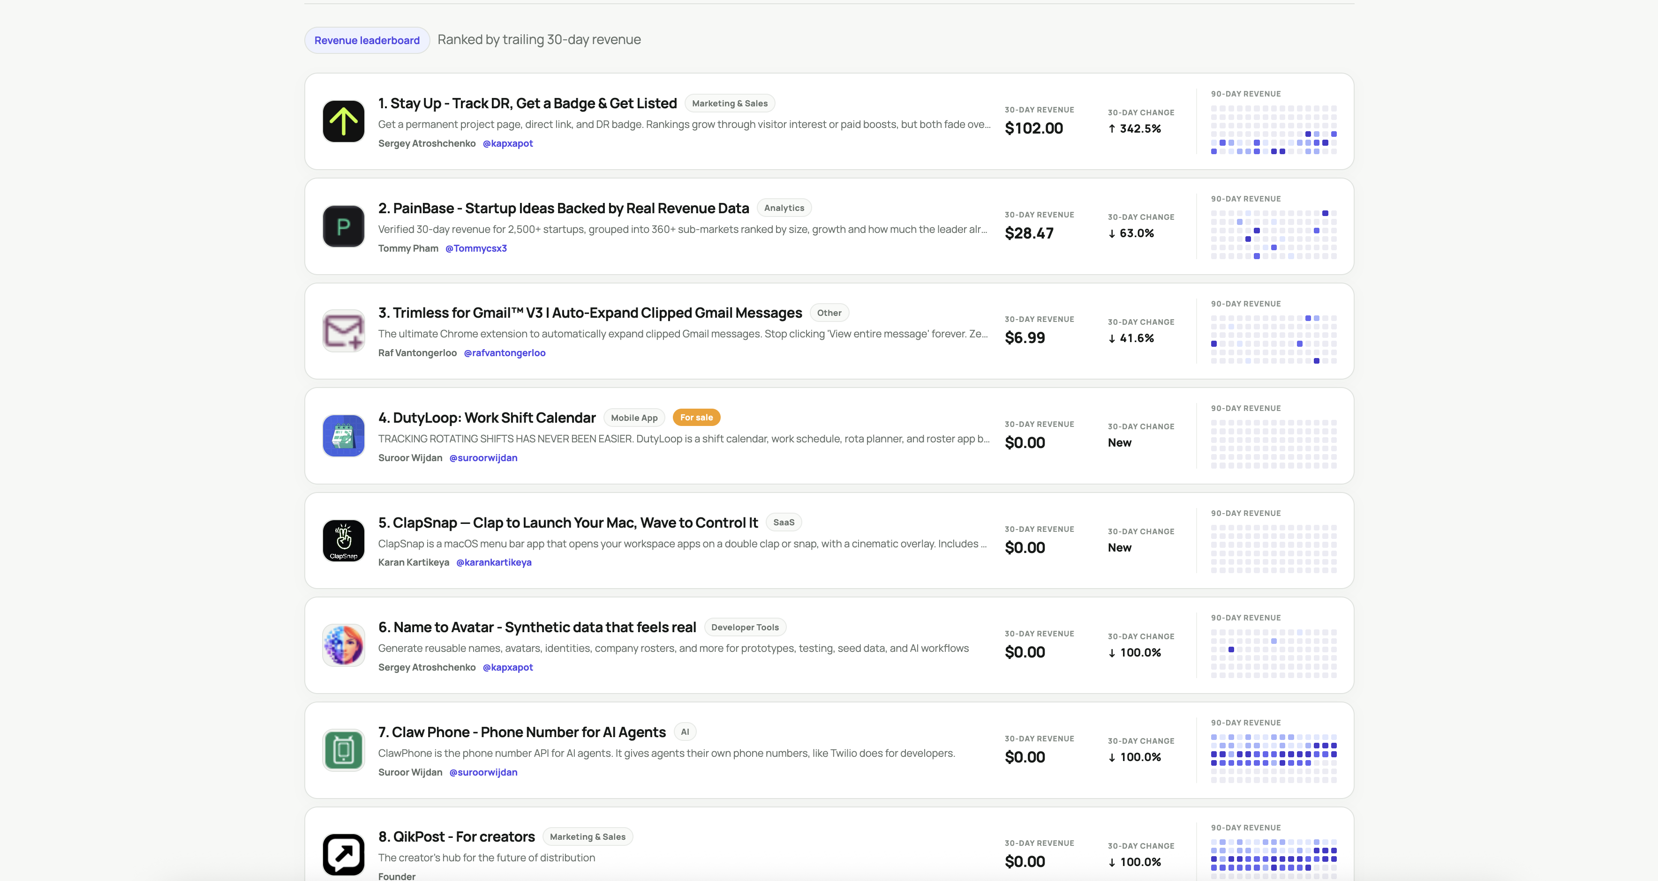This screenshot has width=1658, height=881.
Task: Visit @suroorwijdan handle on Claw Phone row
Action: coord(483,772)
